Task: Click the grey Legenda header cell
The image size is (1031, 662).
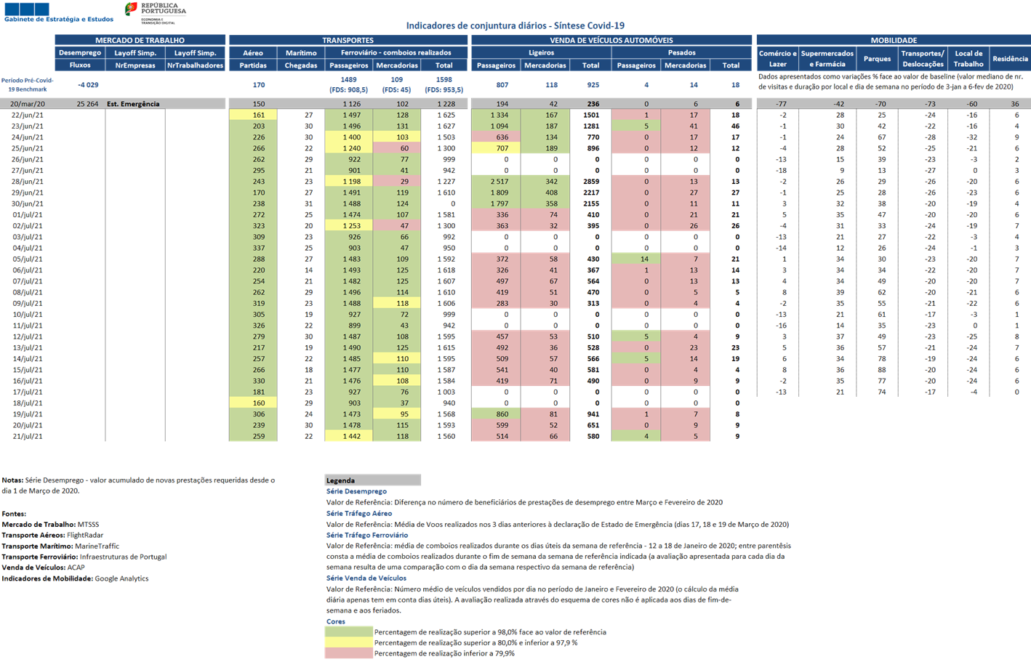Action: coord(372,480)
